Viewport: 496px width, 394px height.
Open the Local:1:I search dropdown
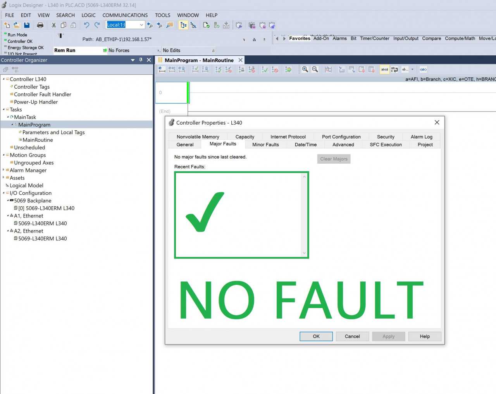[x=141, y=25]
